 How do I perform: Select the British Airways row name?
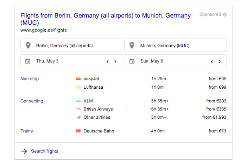(98, 109)
